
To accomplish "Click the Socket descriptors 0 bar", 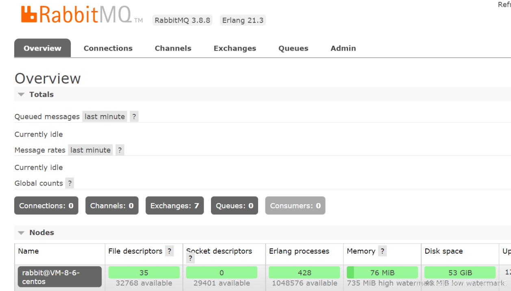I will coord(222,273).
